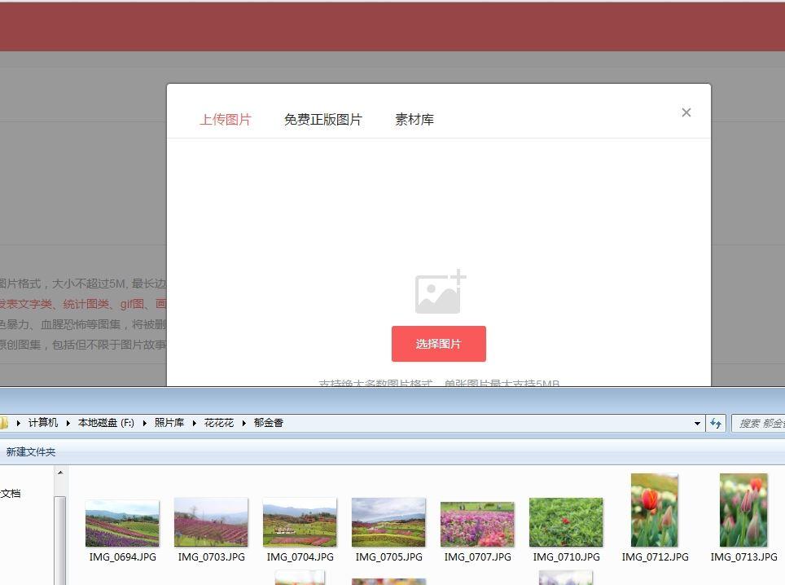Select the 上传图片 tab
This screenshot has width=785, height=585.
[226, 120]
